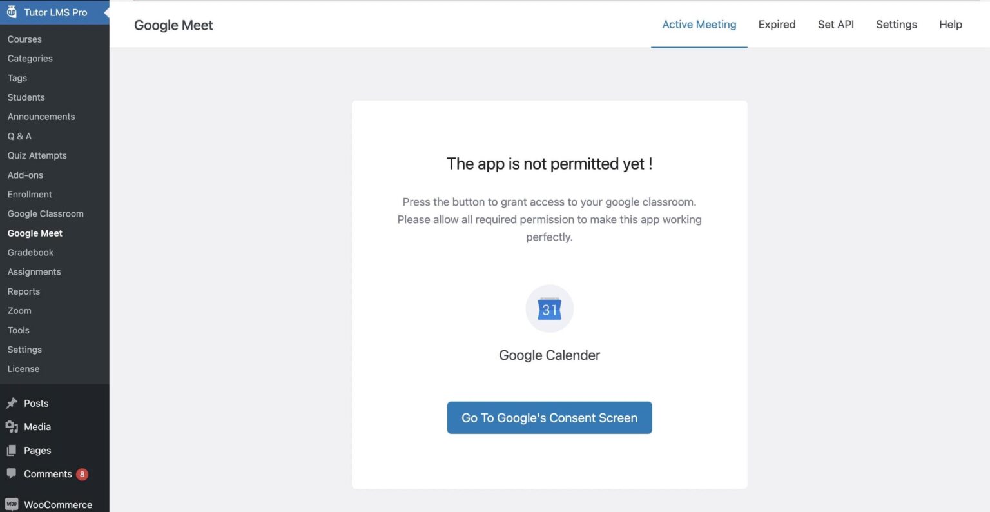Switch to the Settings tab for Google Meet

[897, 25]
